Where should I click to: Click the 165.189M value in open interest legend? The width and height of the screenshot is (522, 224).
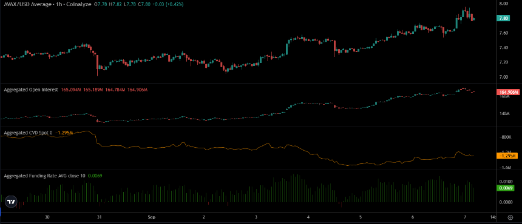93,90
